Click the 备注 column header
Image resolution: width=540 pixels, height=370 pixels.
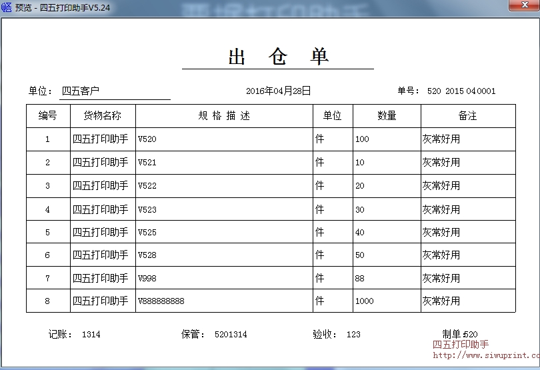tap(468, 116)
